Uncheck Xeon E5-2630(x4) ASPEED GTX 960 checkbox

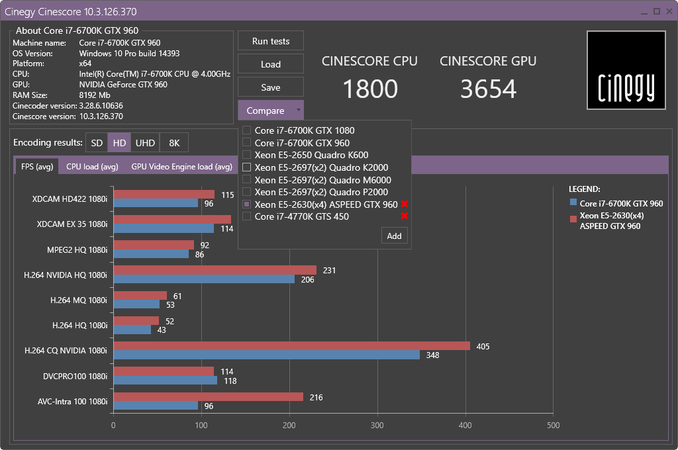click(246, 204)
